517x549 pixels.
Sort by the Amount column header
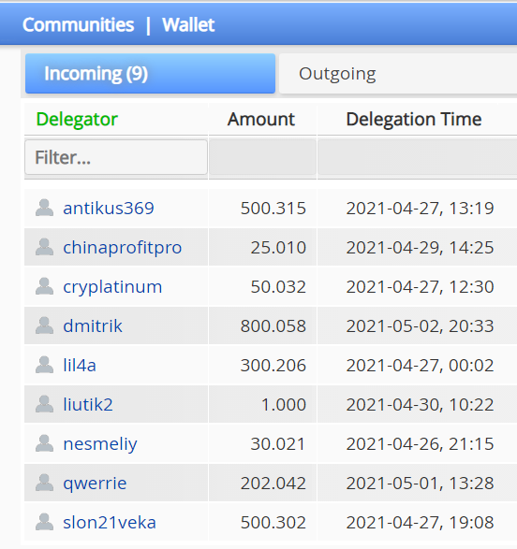[261, 119]
